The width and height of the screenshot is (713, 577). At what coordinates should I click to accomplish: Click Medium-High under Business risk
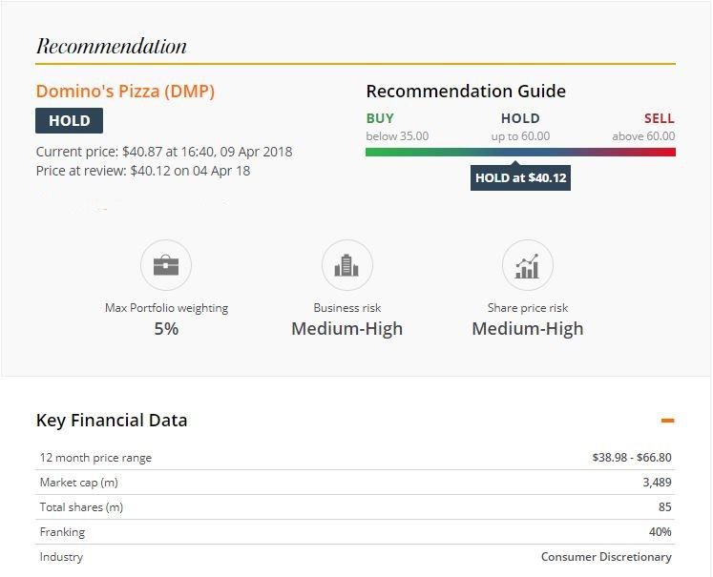point(346,328)
